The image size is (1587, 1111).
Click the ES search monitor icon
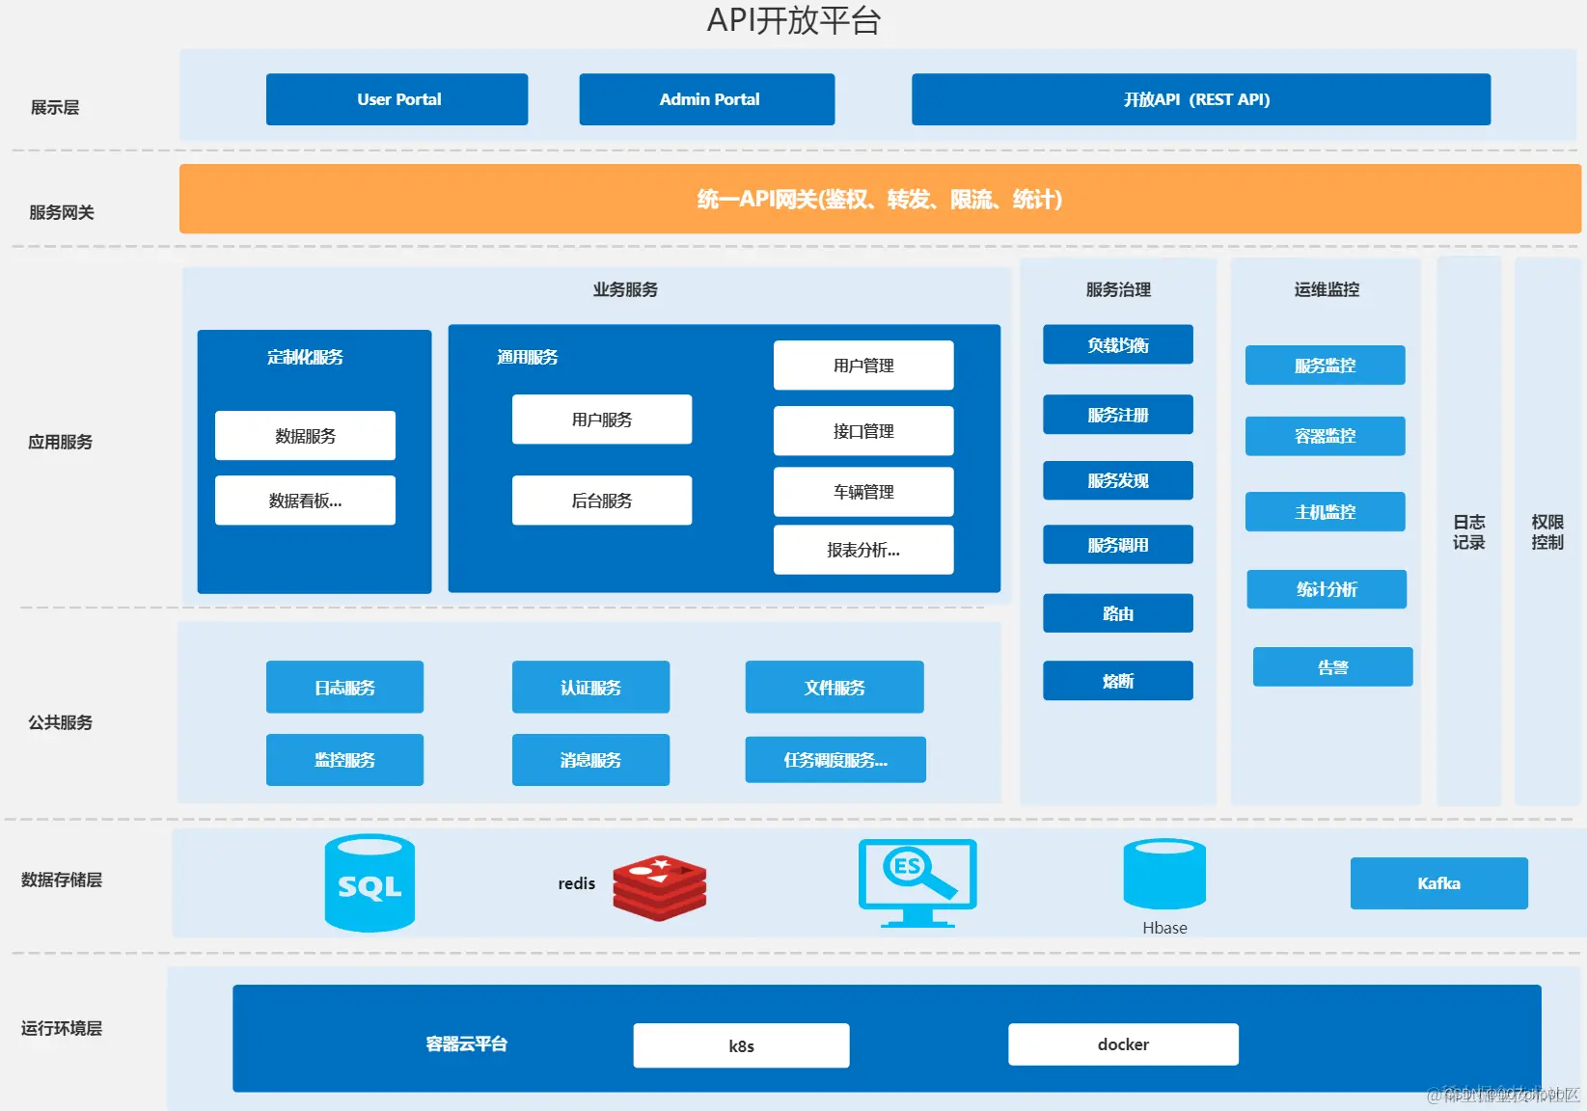click(917, 882)
